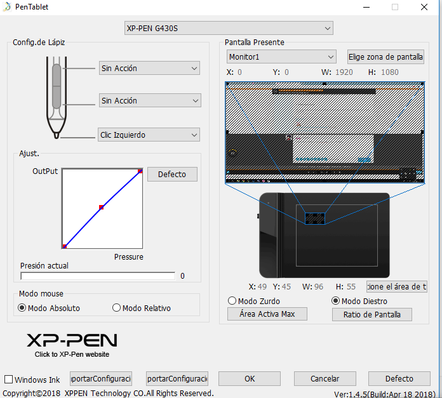The image size is (442, 398).
Task: Click the Cancelar button
Action: [325, 378]
